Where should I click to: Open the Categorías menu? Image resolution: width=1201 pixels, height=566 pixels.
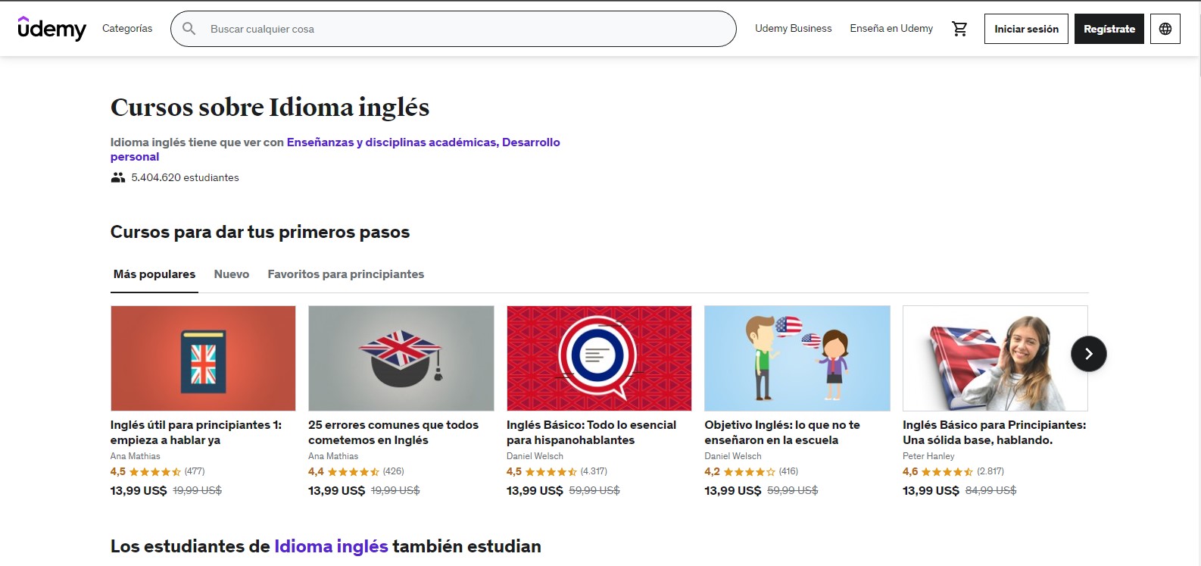pos(127,28)
